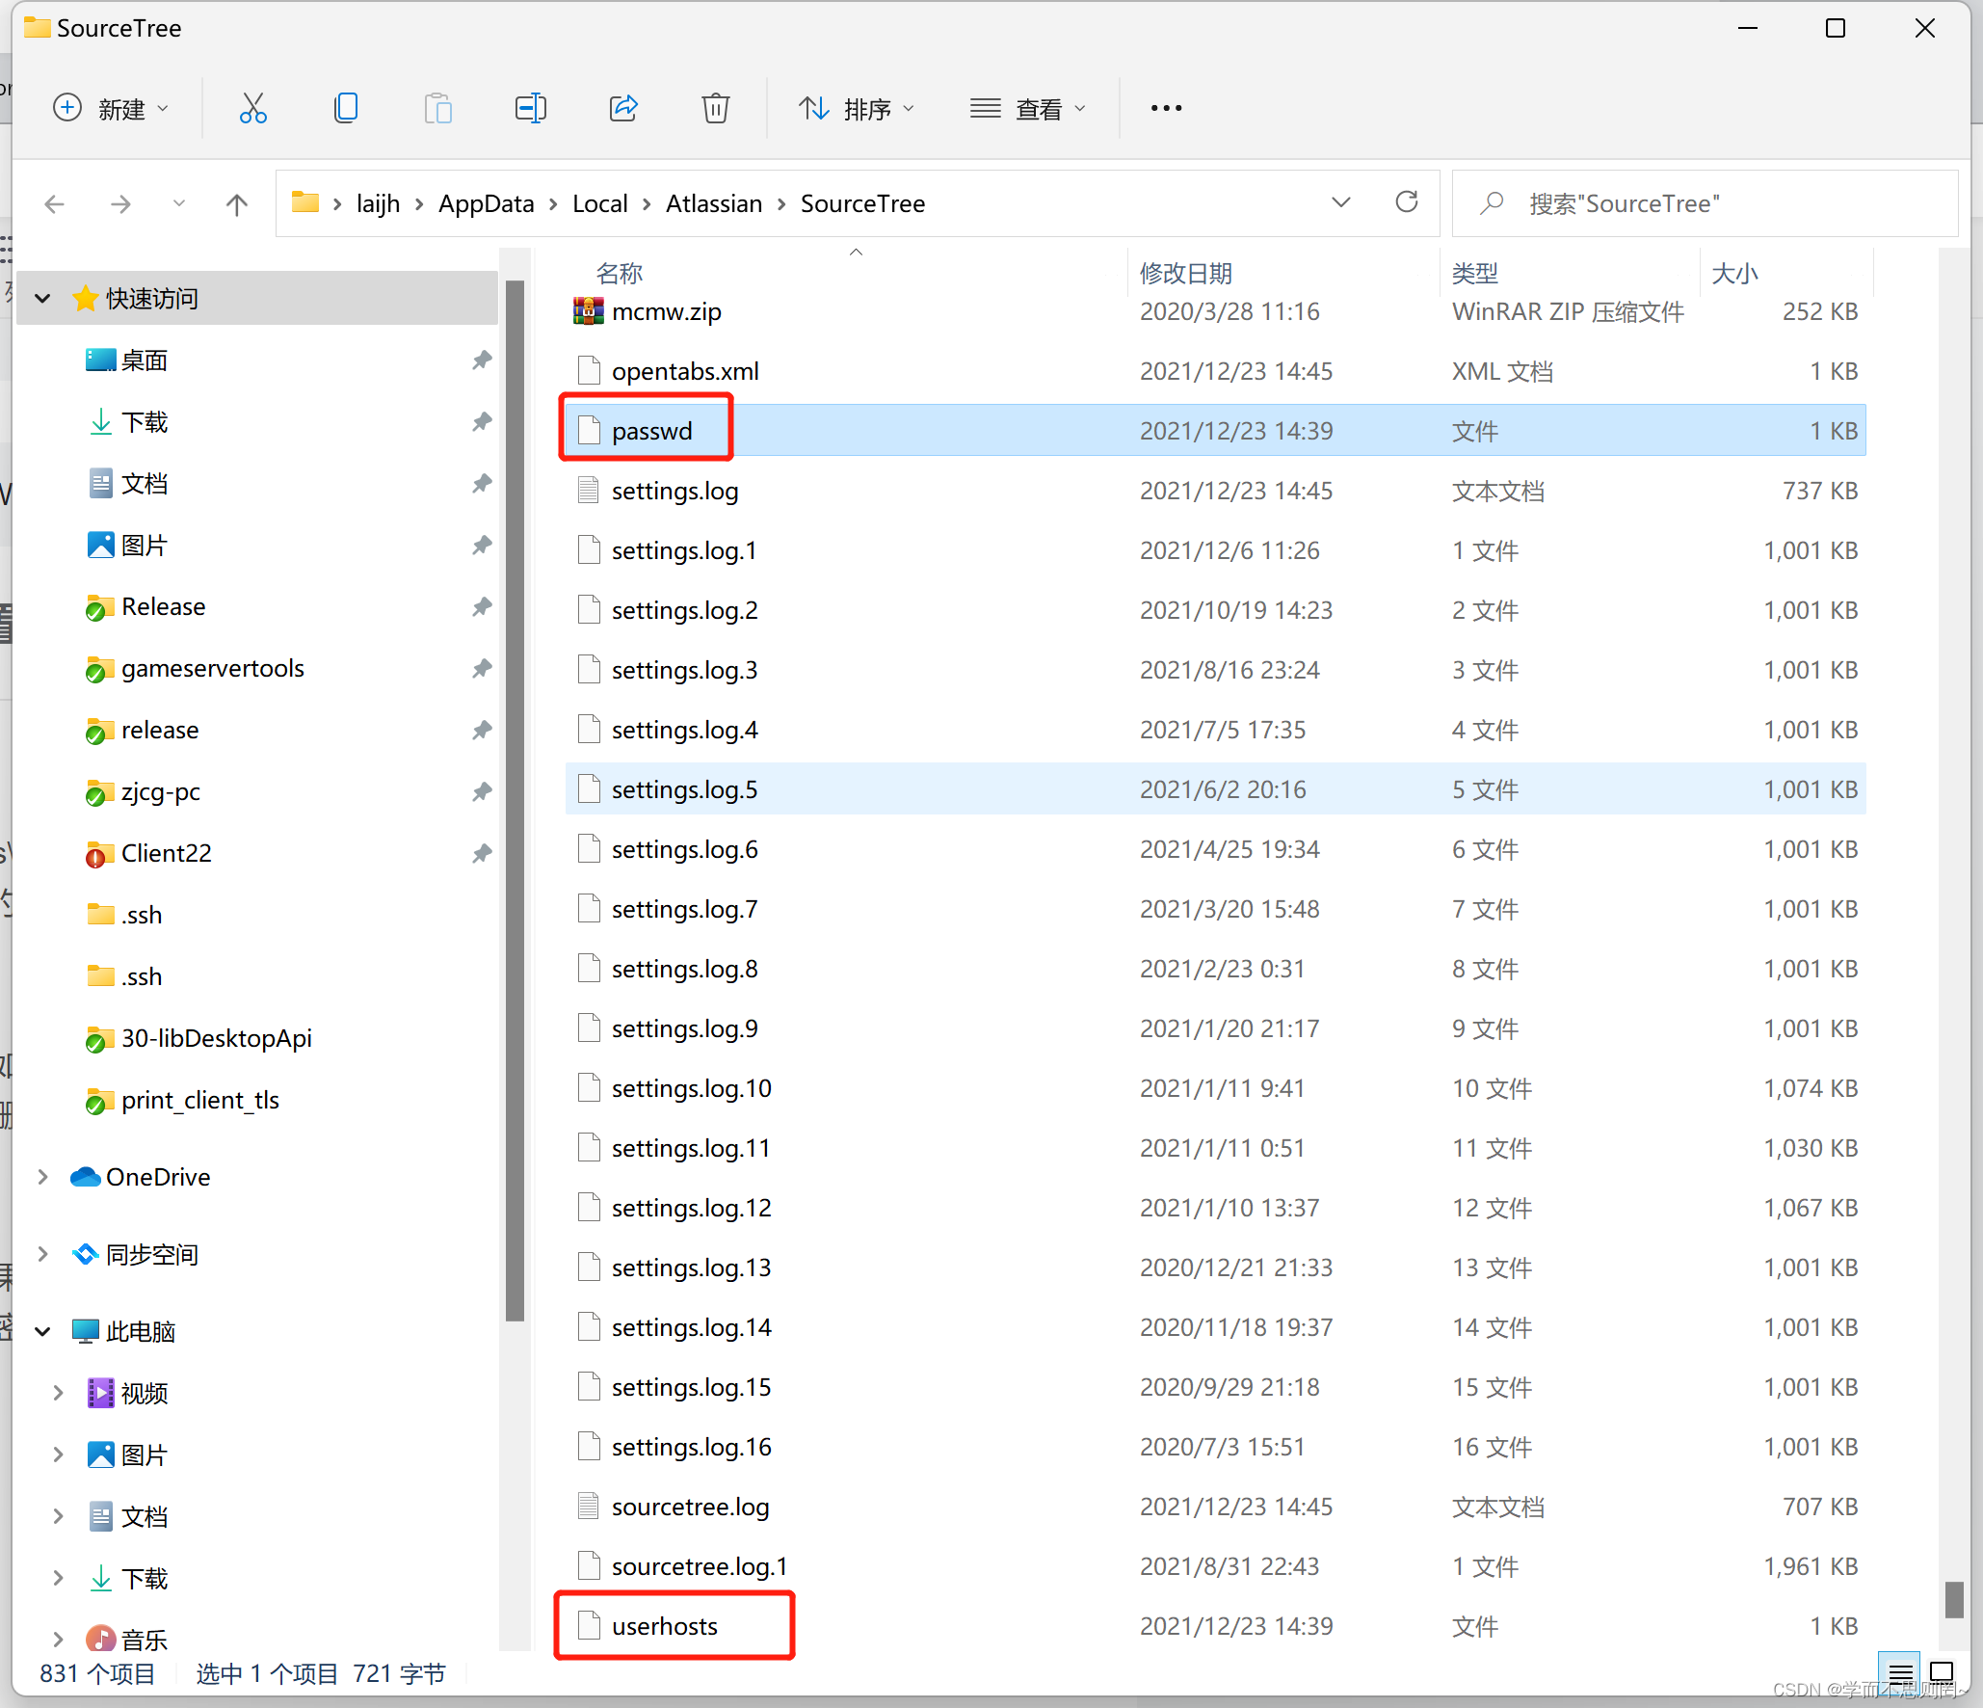Screen dimensions: 1983x1708
Task: Expand the OneDrive tree node
Action: click(42, 1177)
